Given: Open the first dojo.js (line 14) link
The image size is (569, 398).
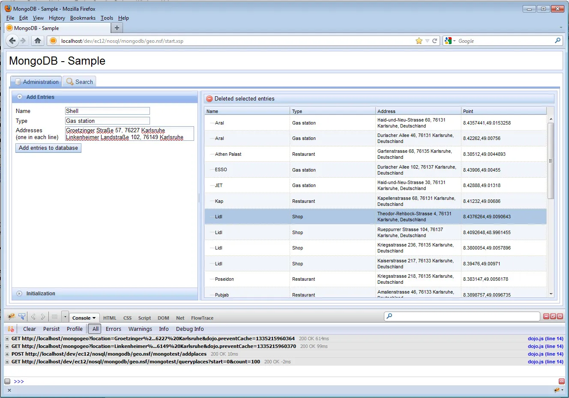Looking at the screenshot, I should (545, 339).
